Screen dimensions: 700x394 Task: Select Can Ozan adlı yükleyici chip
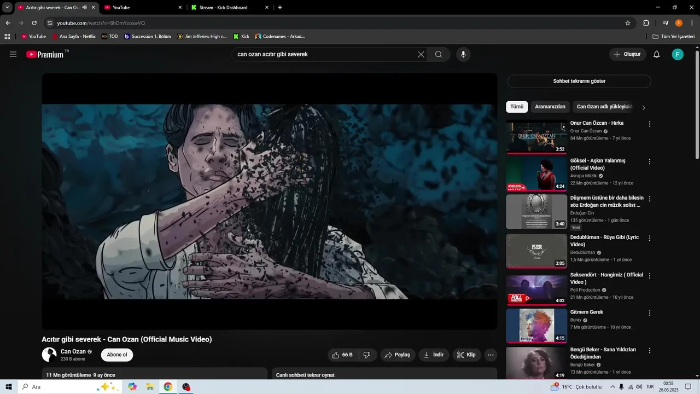click(604, 107)
